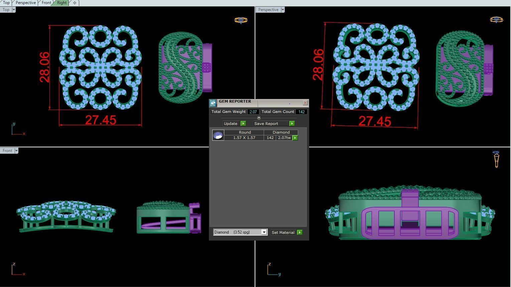Click the green arrow next to Update

pos(243,124)
